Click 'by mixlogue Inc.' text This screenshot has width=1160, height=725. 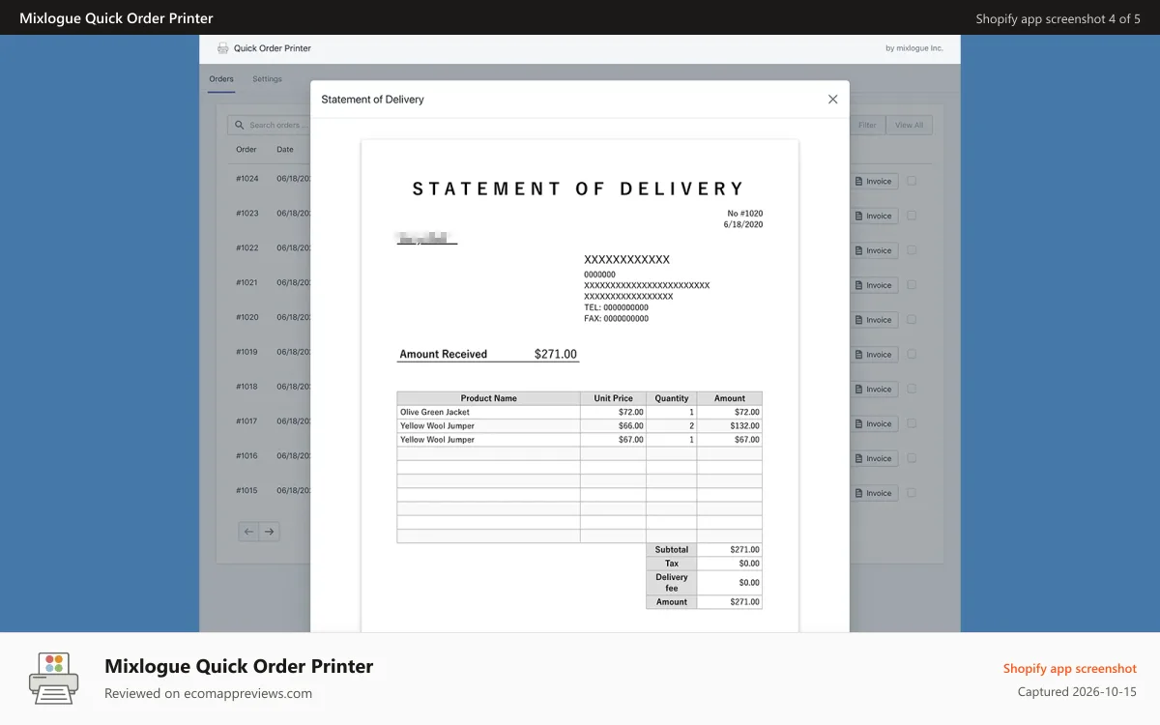[x=914, y=48]
